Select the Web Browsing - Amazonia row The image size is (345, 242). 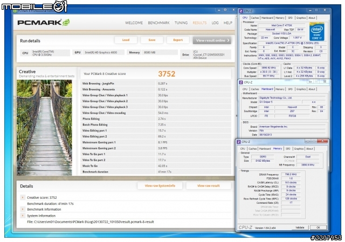point(156,89)
